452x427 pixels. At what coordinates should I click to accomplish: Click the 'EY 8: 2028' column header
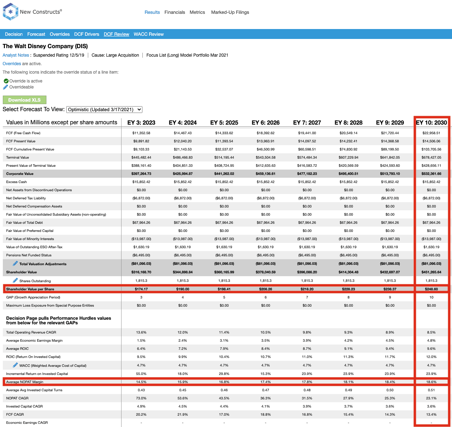click(349, 123)
